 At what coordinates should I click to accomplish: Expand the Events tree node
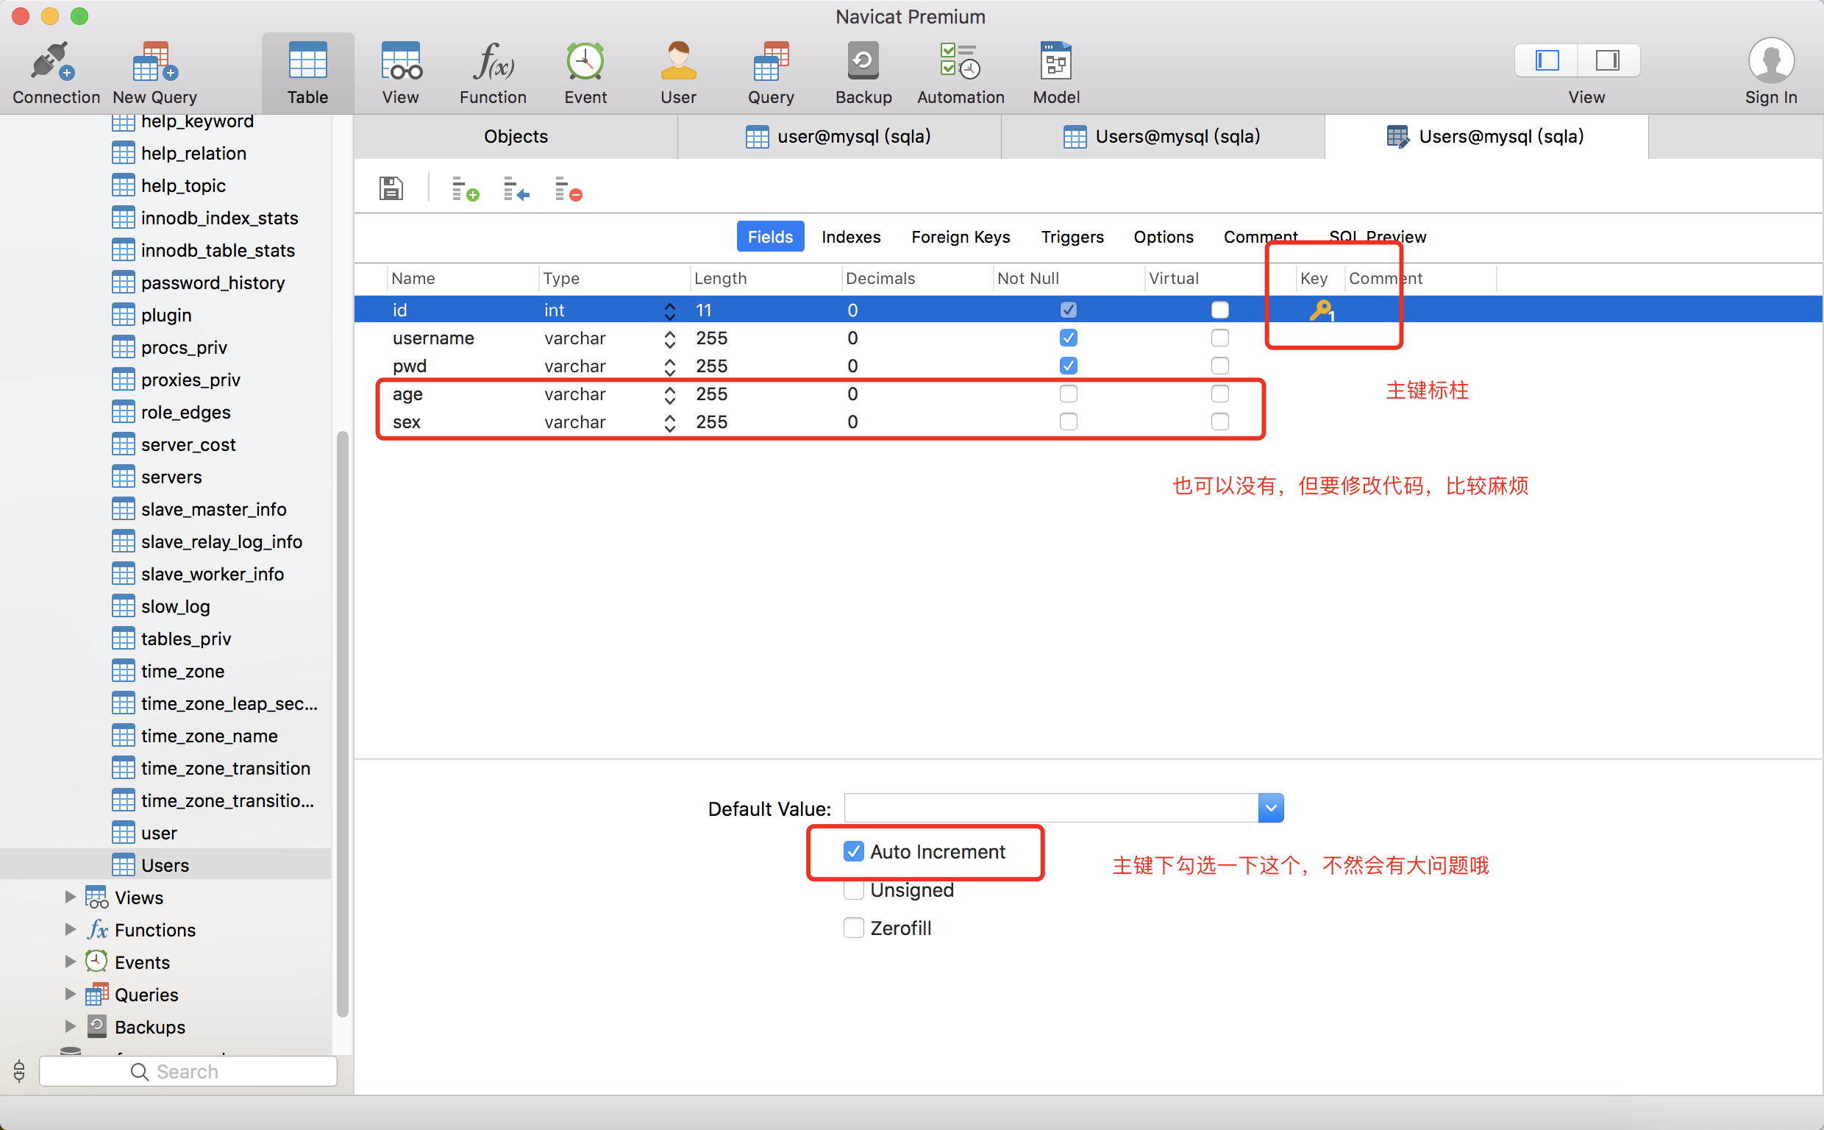tap(70, 961)
